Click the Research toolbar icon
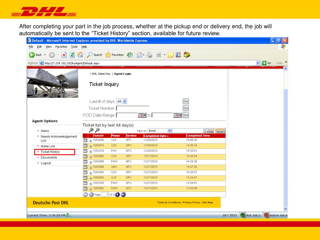 [178, 55]
